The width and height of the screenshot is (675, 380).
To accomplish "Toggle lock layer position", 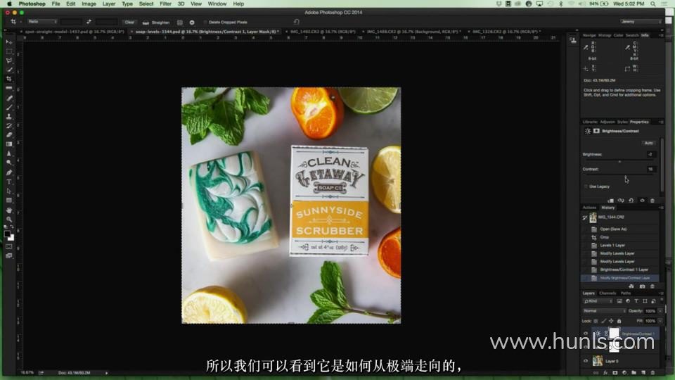I will [611, 321].
